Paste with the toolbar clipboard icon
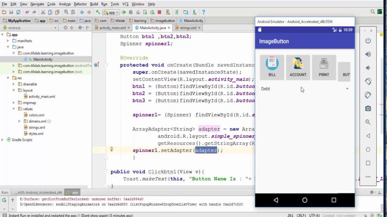The width and height of the screenshot is (387, 217). click(57, 12)
